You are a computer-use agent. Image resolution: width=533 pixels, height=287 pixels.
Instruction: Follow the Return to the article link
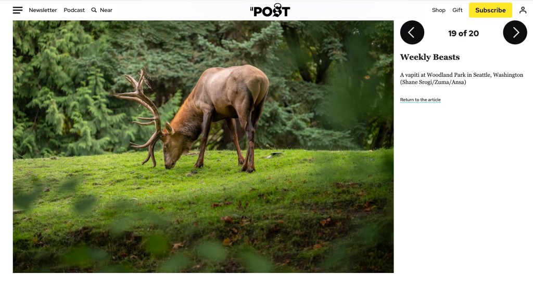420,100
